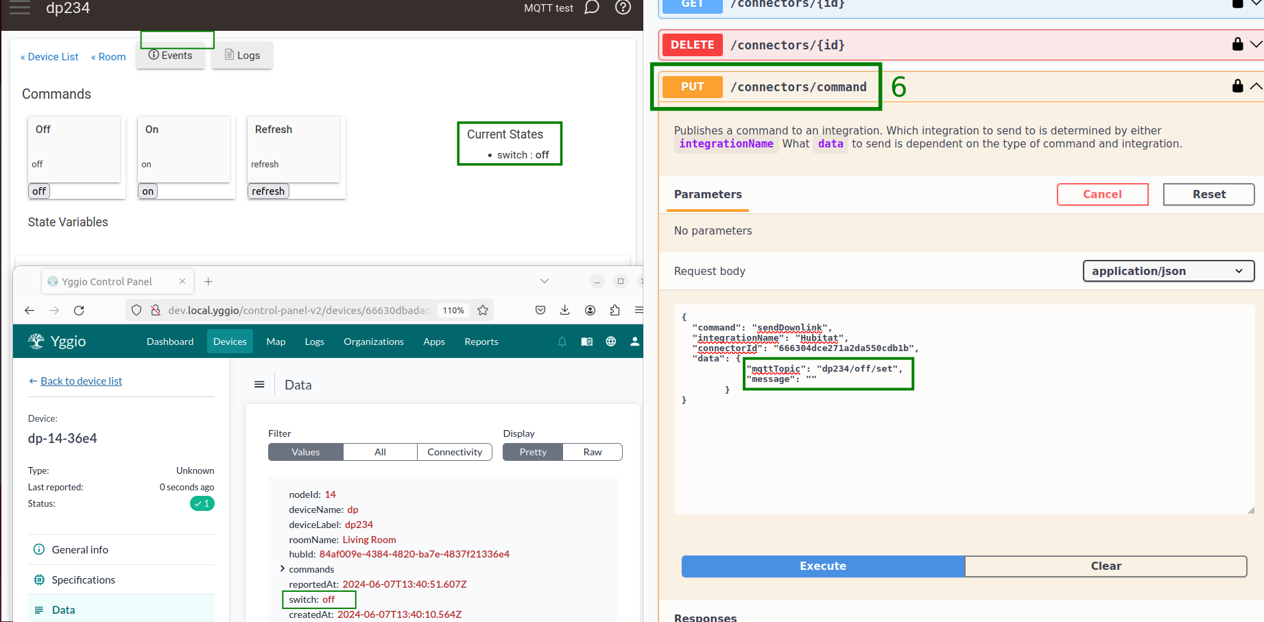1264x622 pixels.
Task: Open the hamburger menu in dp234 header
Action: click(x=20, y=8)
